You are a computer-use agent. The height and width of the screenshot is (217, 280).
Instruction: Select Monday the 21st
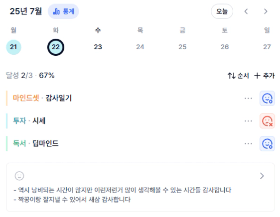(x=13, y=47)
